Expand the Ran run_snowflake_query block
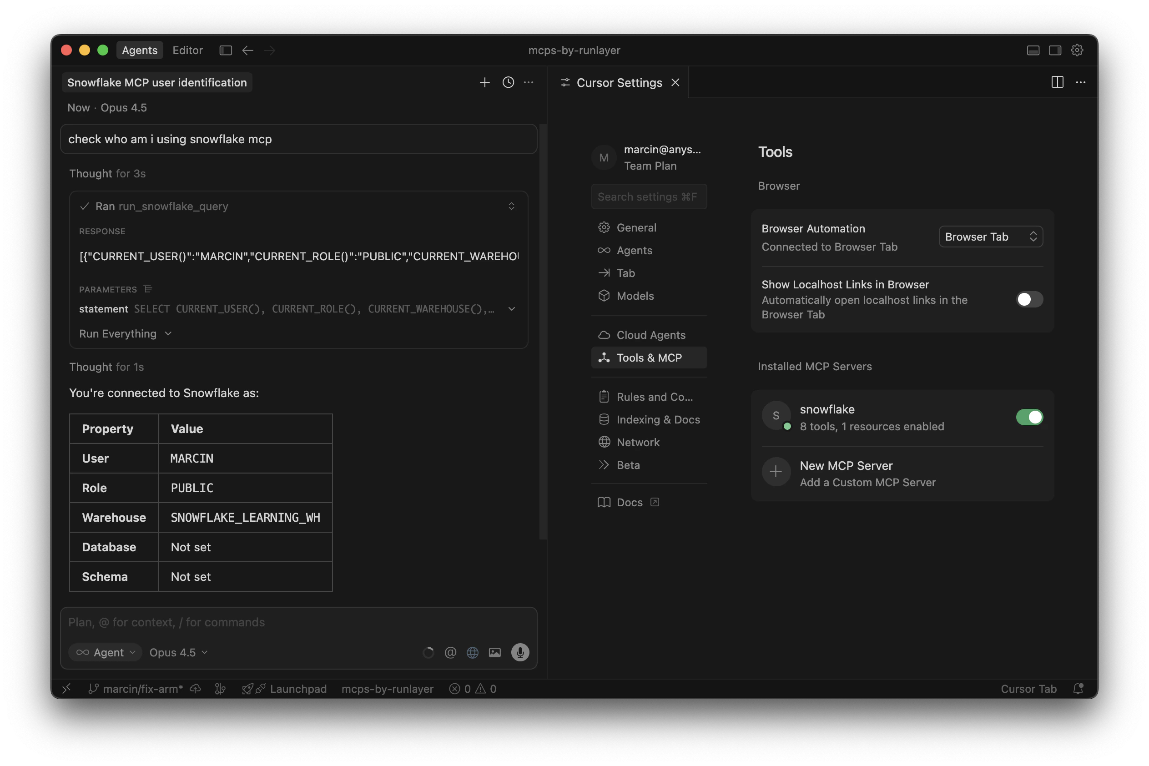 click(x=511, y=206)
